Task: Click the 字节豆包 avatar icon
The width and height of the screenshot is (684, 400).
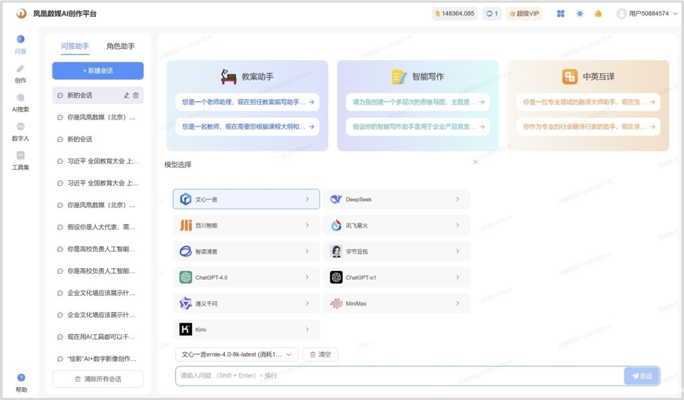Action: [336, 251]
